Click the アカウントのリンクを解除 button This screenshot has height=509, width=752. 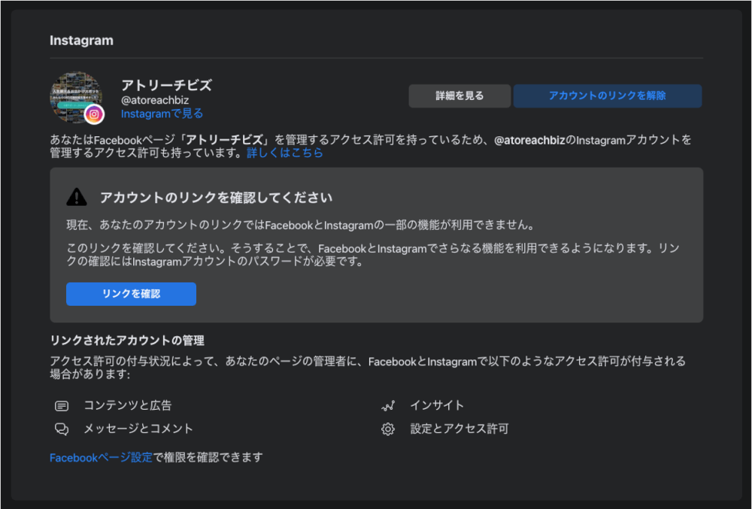point(607,95)
